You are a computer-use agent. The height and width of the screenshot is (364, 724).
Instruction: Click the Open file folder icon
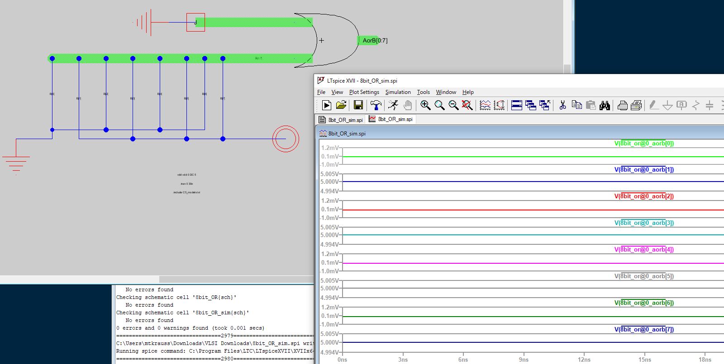tap(341, 105)
